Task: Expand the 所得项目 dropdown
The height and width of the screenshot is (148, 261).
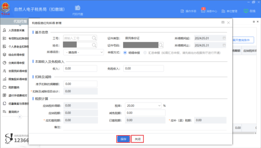Action: point(84,52)
